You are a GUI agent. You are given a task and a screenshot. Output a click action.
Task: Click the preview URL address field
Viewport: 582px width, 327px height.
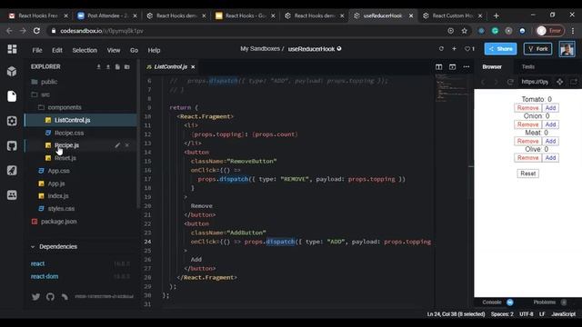(535, 82)
